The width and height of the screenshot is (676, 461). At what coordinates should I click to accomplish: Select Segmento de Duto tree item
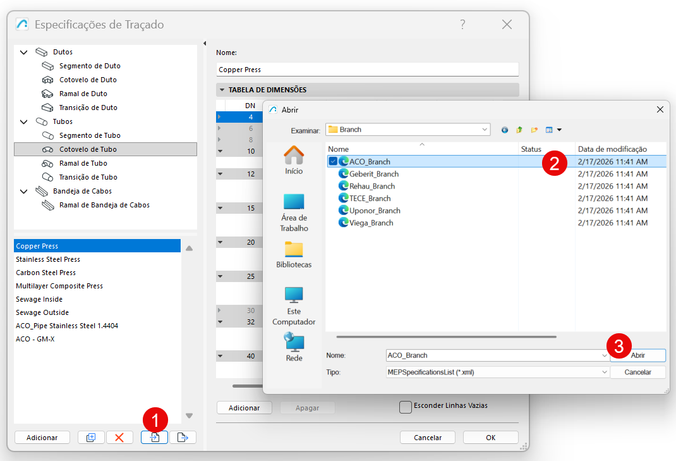pyautogui.click(x=90, y=66)
